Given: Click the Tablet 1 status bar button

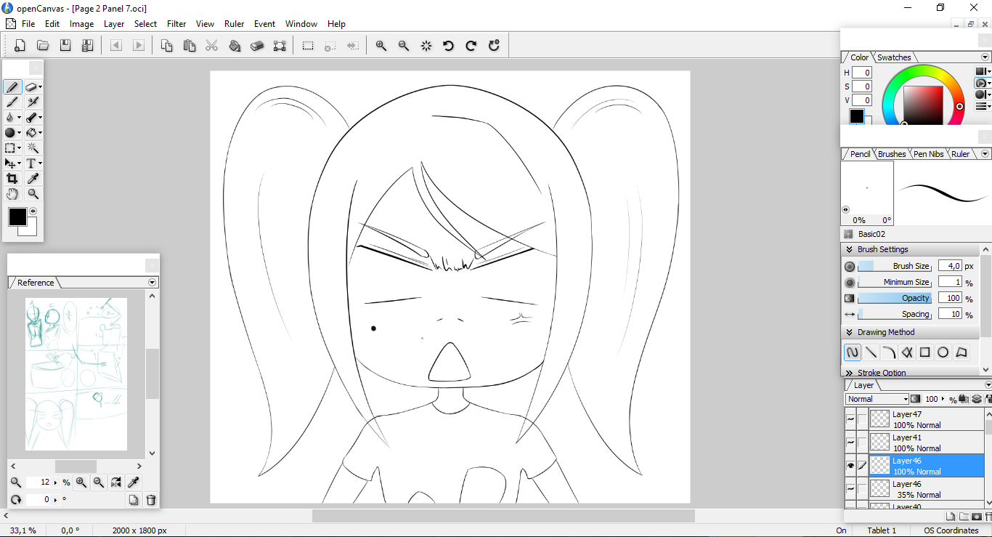Looking at the screenshot, I should [x=882, y=530].
